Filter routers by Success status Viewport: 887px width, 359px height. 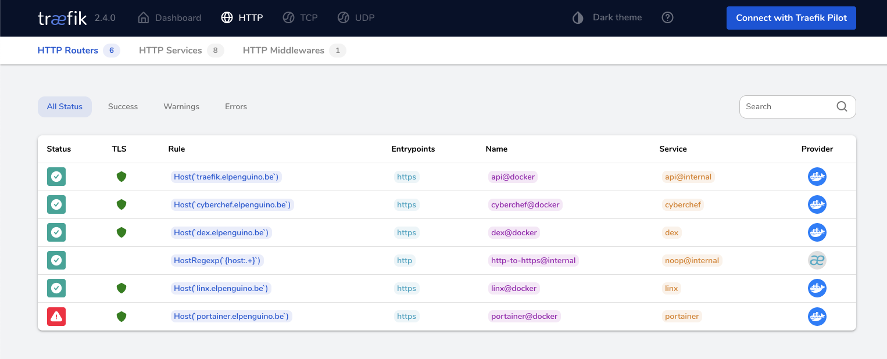123,106
